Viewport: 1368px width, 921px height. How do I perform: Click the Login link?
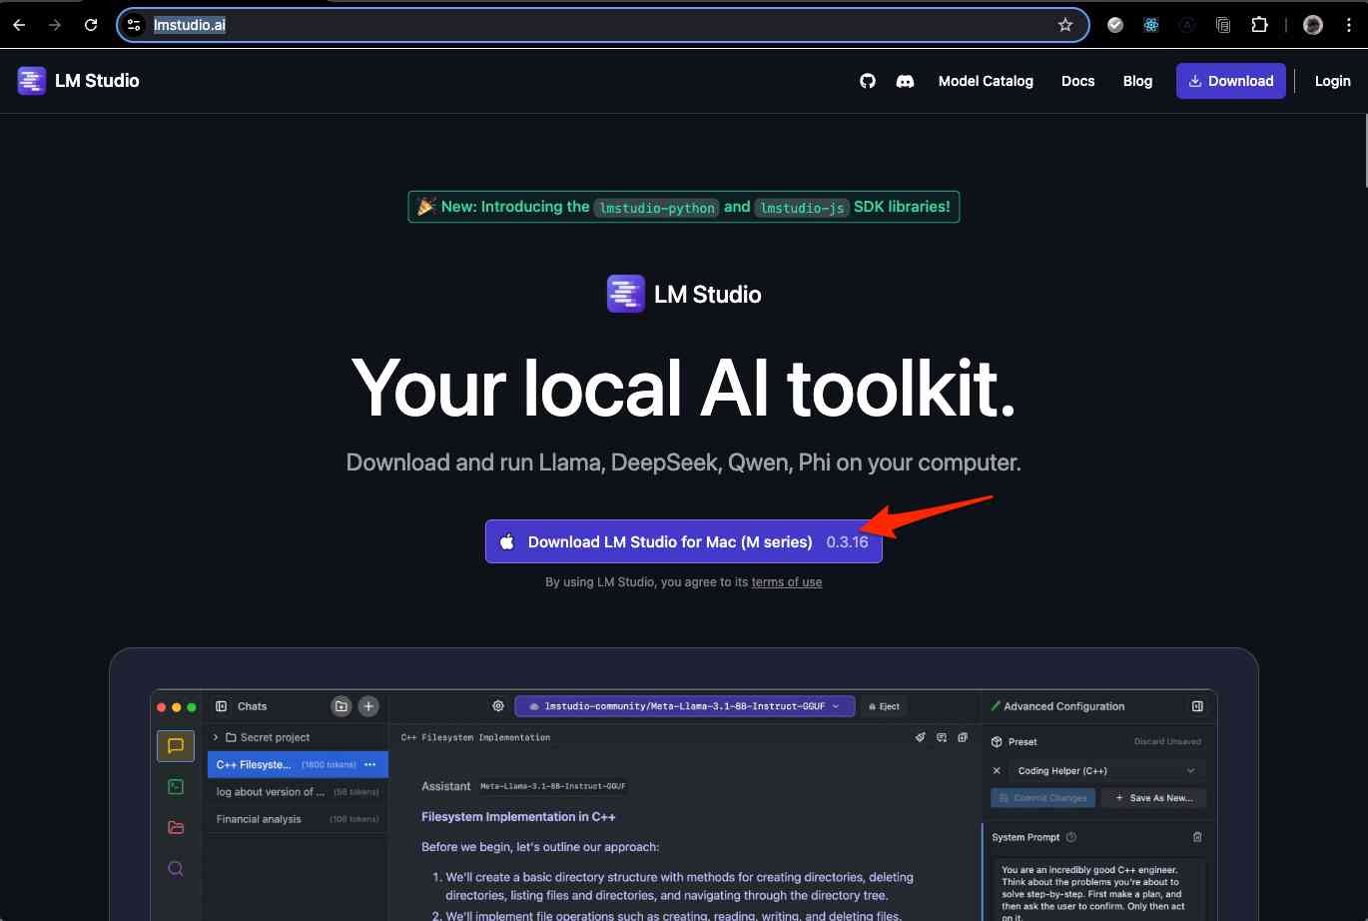(1332, 81)
